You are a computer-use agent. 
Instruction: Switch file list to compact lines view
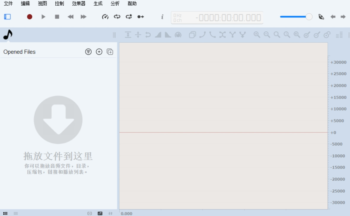[16, 213]
